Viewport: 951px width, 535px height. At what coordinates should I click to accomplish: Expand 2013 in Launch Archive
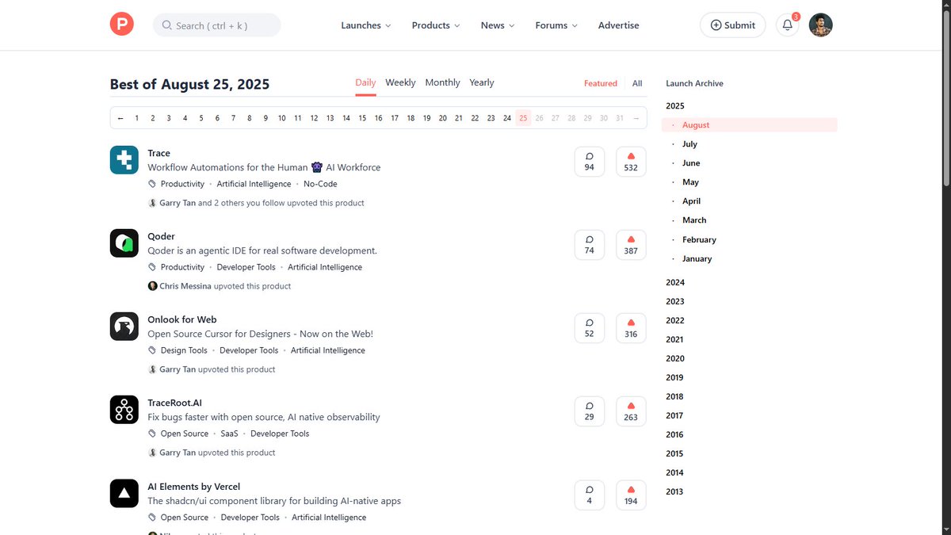[675, 491]
